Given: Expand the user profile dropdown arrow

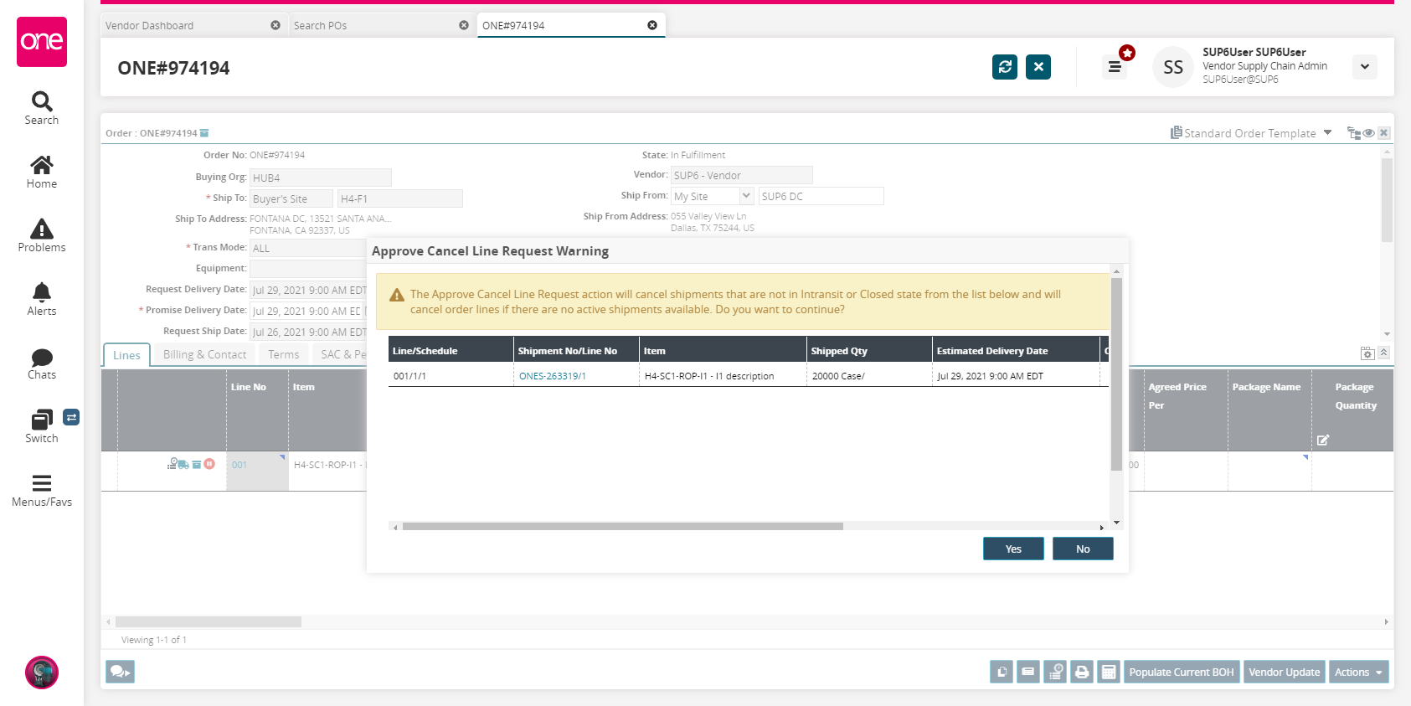Looking at the screenshot, I should [1365, 66].
